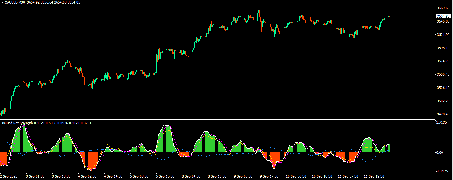
Task: Click the 2 Sep 2025 date label
Action: click(x=9, y=176)
